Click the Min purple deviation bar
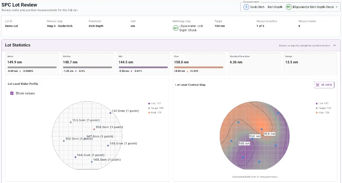 tap(143, 67)
